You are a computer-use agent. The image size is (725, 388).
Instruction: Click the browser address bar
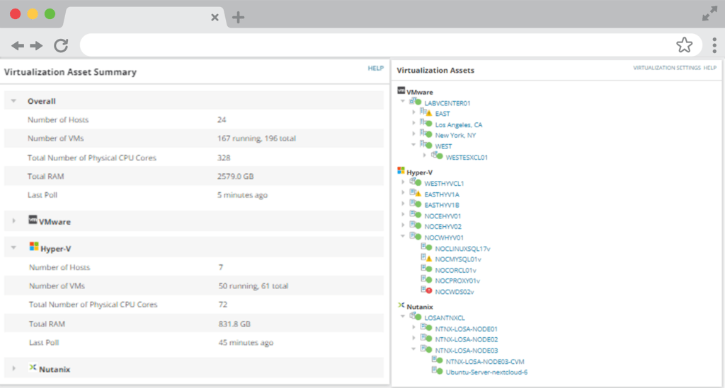[x=375, y=46]
